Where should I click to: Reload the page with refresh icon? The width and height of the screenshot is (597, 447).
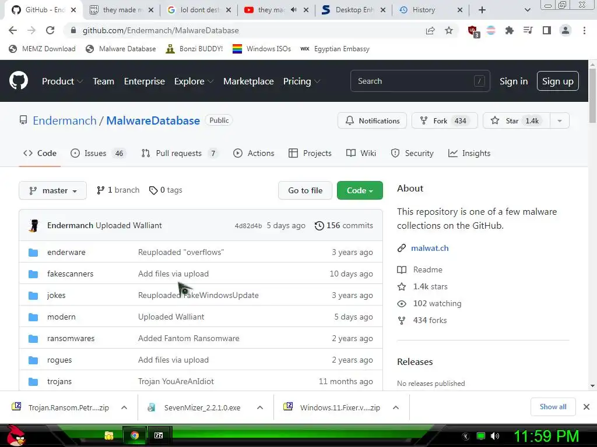[x=50, y=30]
